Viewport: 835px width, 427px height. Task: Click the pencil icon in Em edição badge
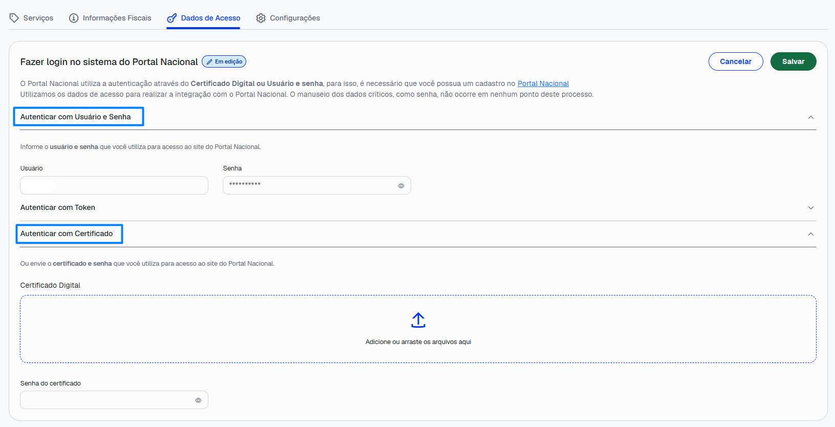pyautogui.click(x=209, y=62)
